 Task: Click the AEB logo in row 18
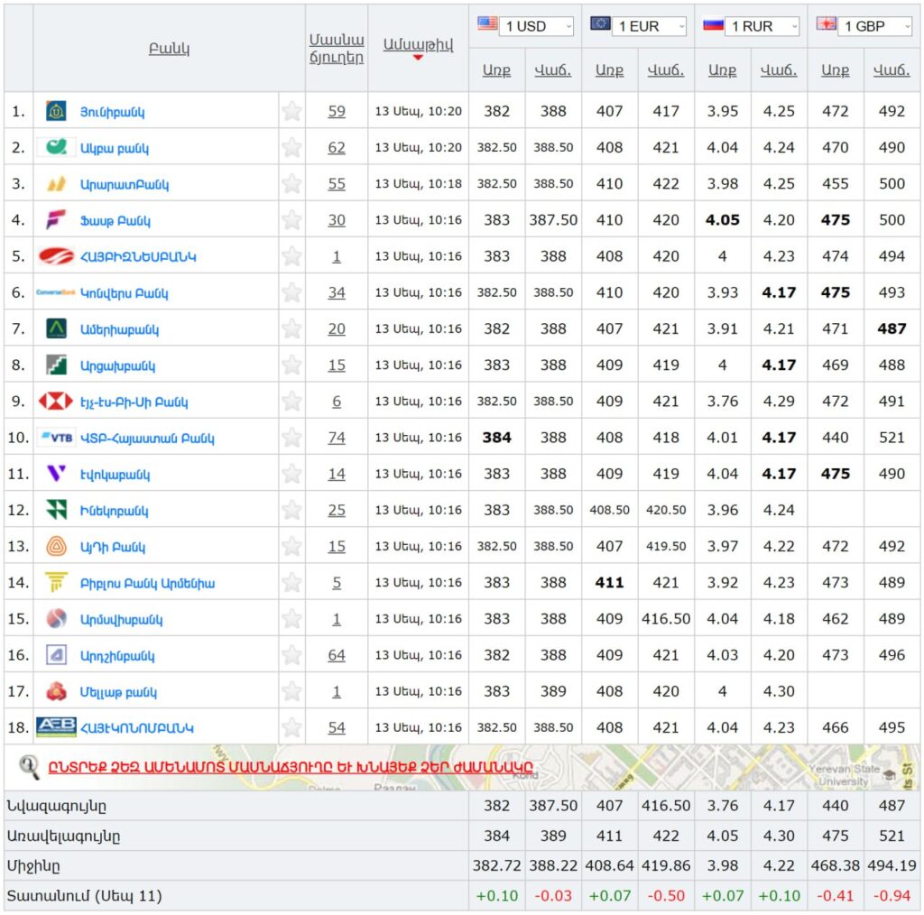click(56, 727)
